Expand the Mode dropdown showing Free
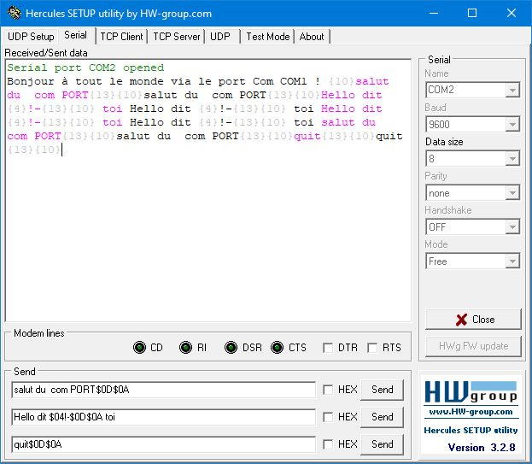This screenshot has height=464, width=532. [512, 261]
